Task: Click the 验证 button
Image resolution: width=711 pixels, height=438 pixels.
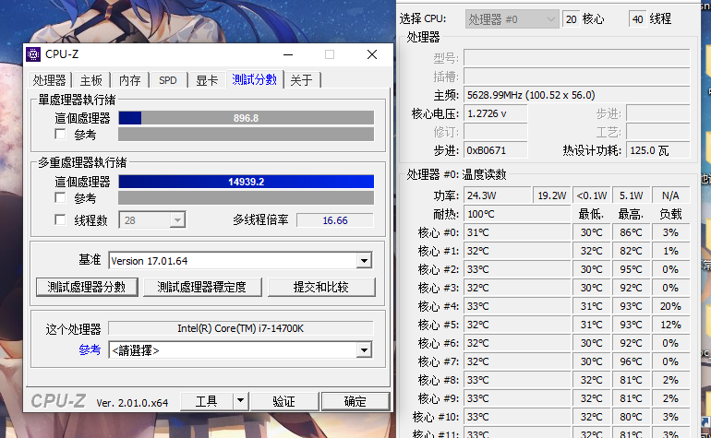Action: point(284,401)
